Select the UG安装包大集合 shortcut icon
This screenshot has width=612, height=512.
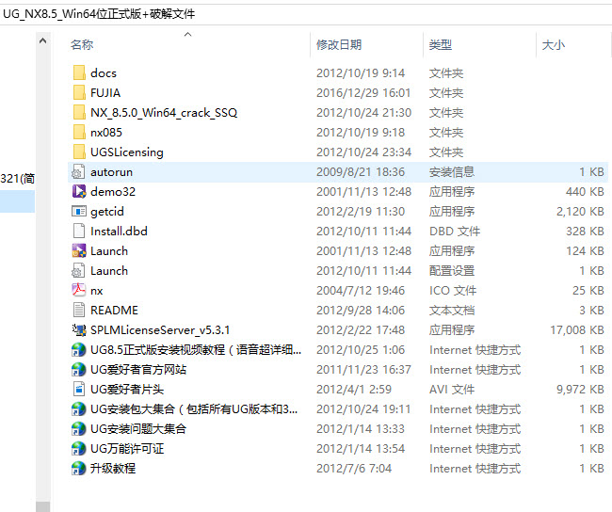coord(79,409)
